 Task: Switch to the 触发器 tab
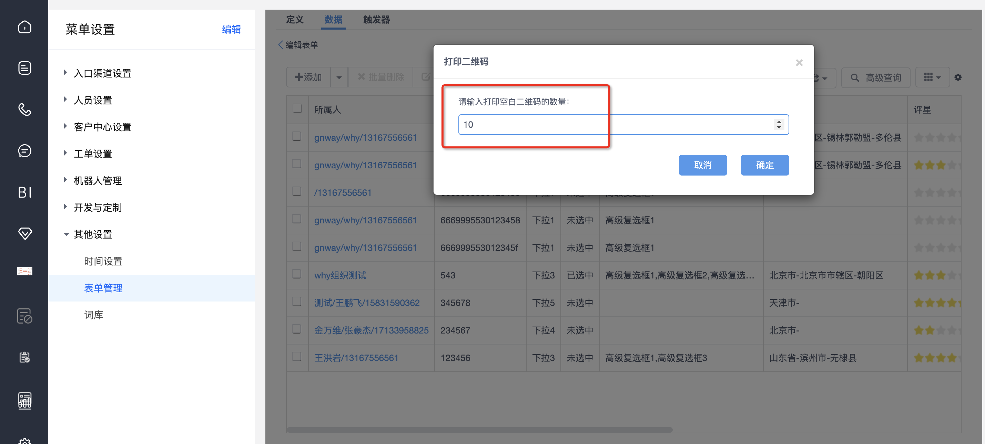(x=376, y=20)
